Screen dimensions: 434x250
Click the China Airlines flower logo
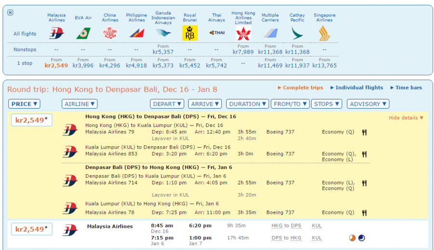110,33
